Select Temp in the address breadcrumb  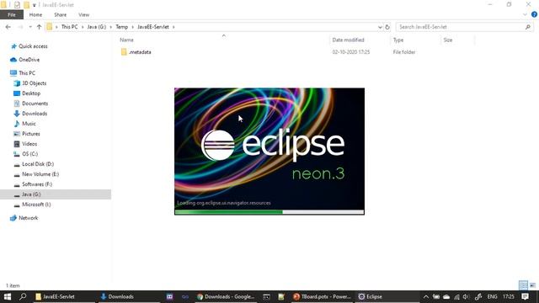[121, 27]
